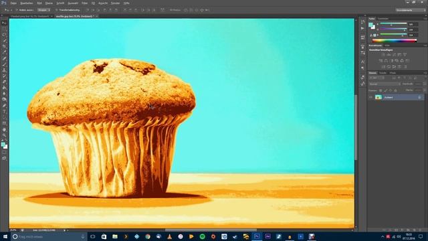Viewport: 428px width, 241px height.
Task: Open the Ebenen panel options menu
Action: tap(425, 73)
